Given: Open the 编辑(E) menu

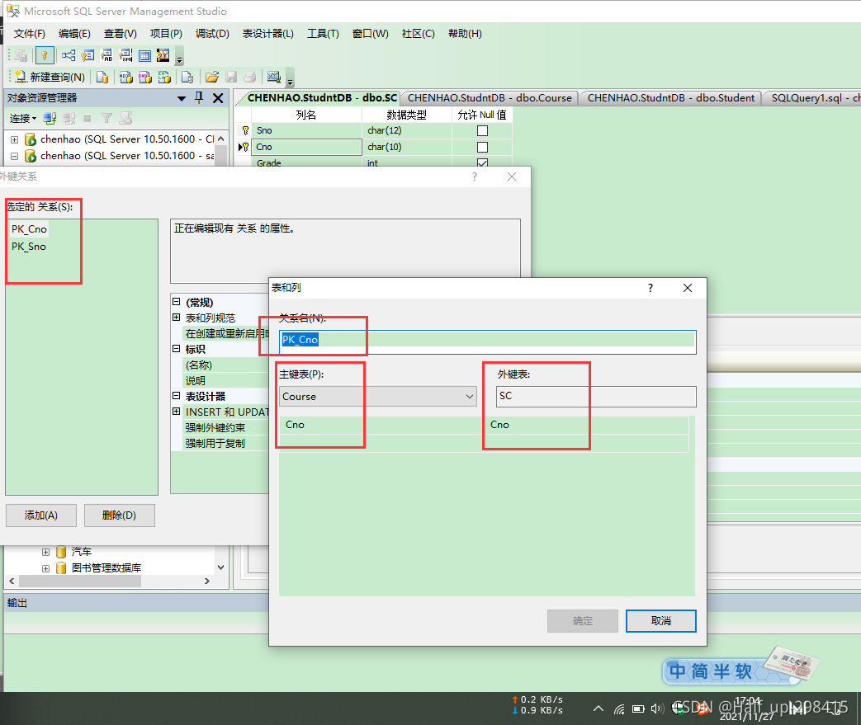Looking at the screenshot, I should tap(74, 34).
